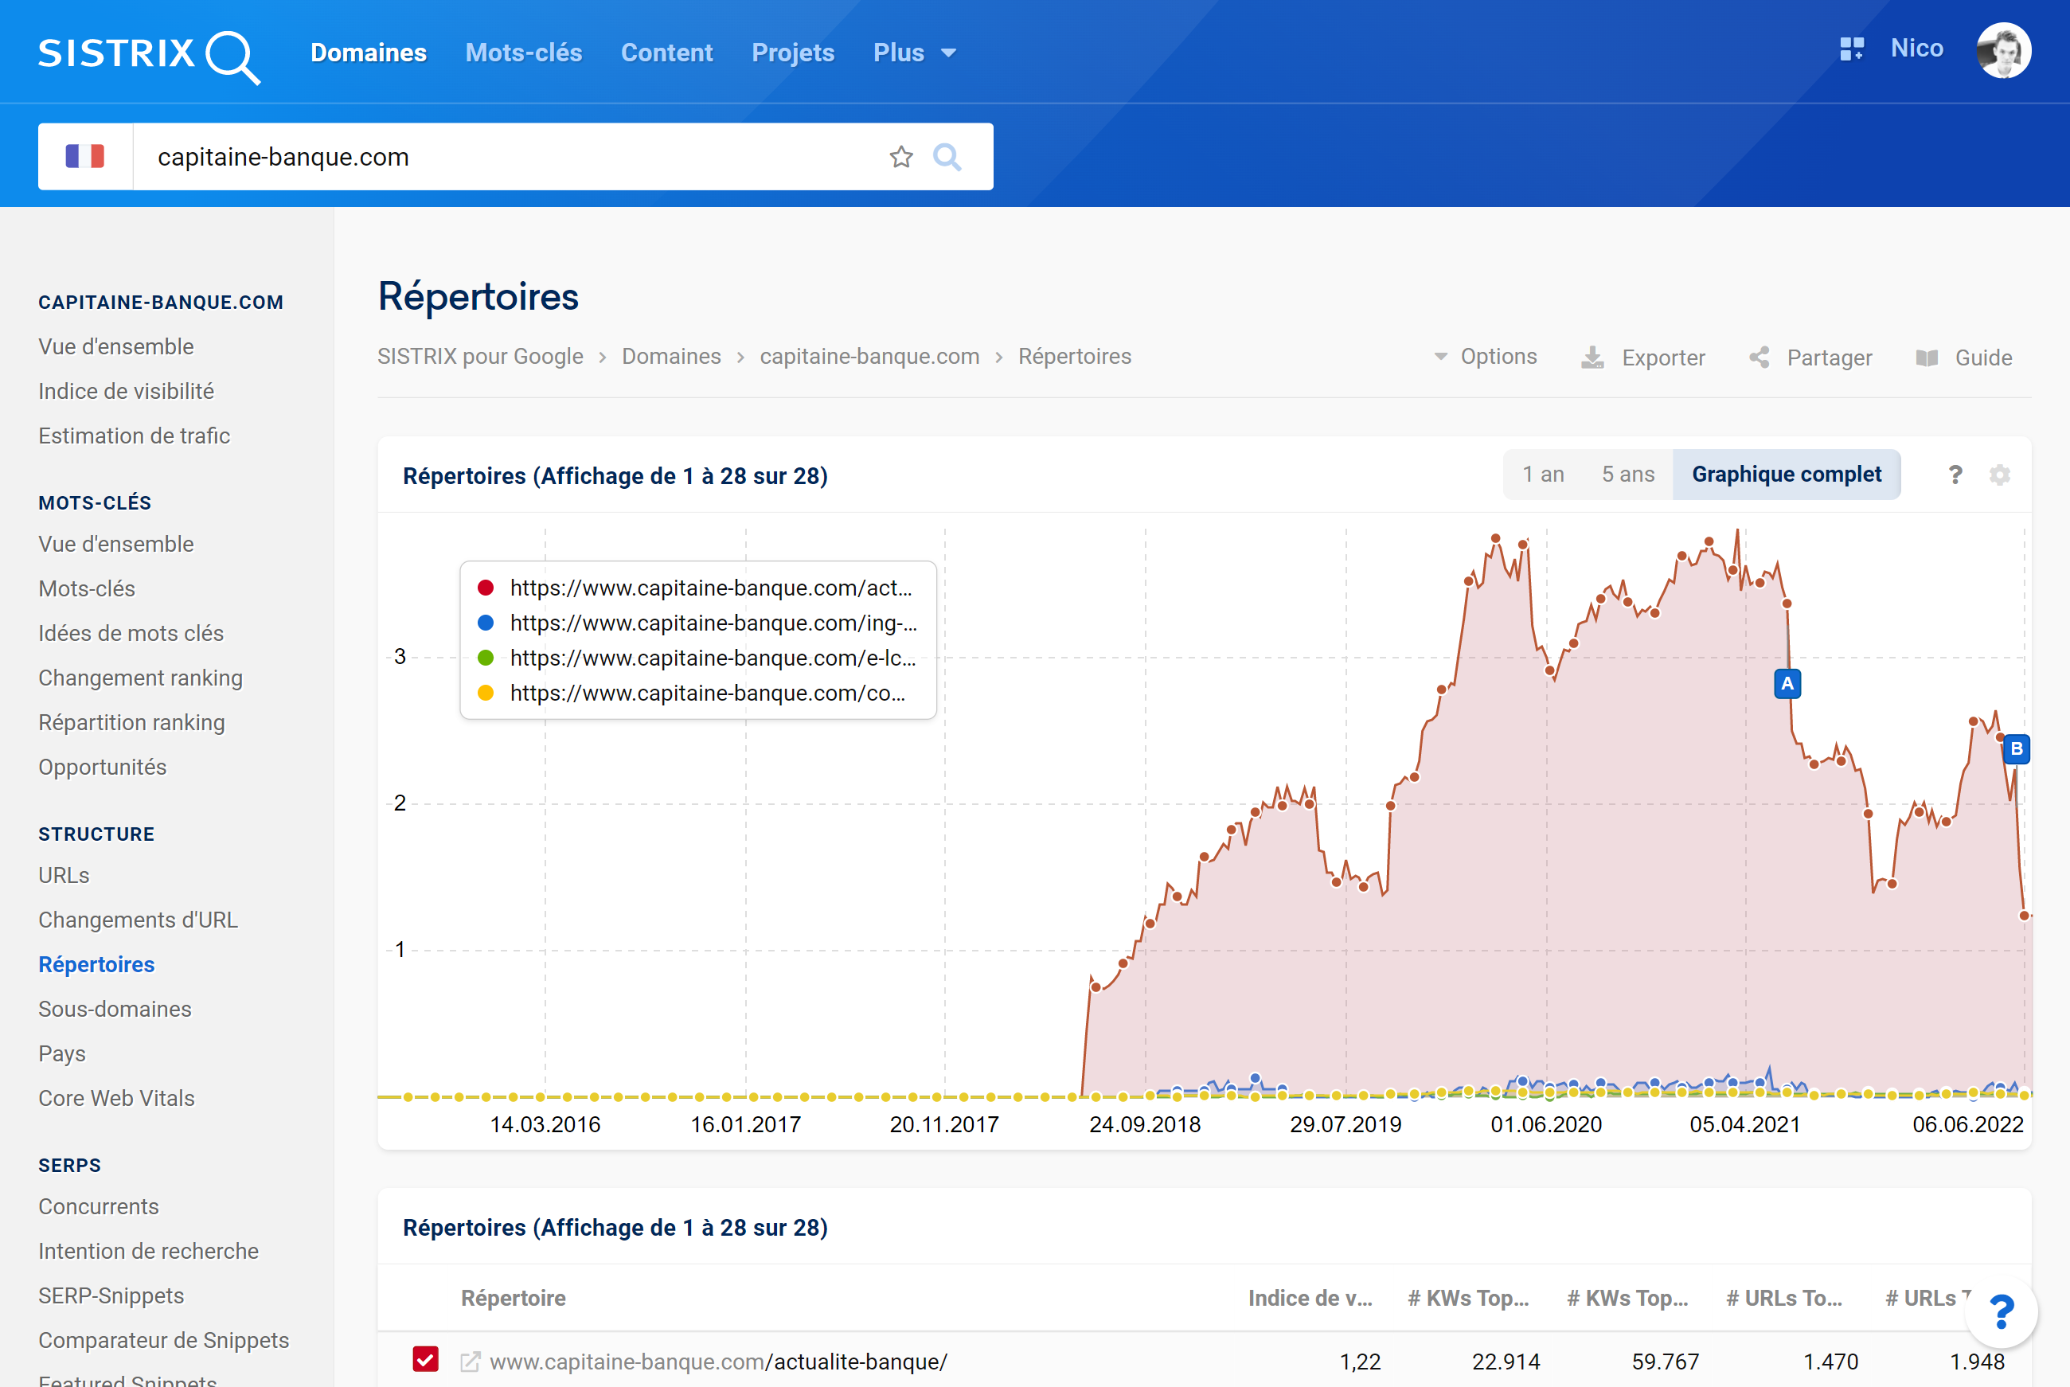Toggle blue legend entry for ing-... URL

click(x=697, y=623)
